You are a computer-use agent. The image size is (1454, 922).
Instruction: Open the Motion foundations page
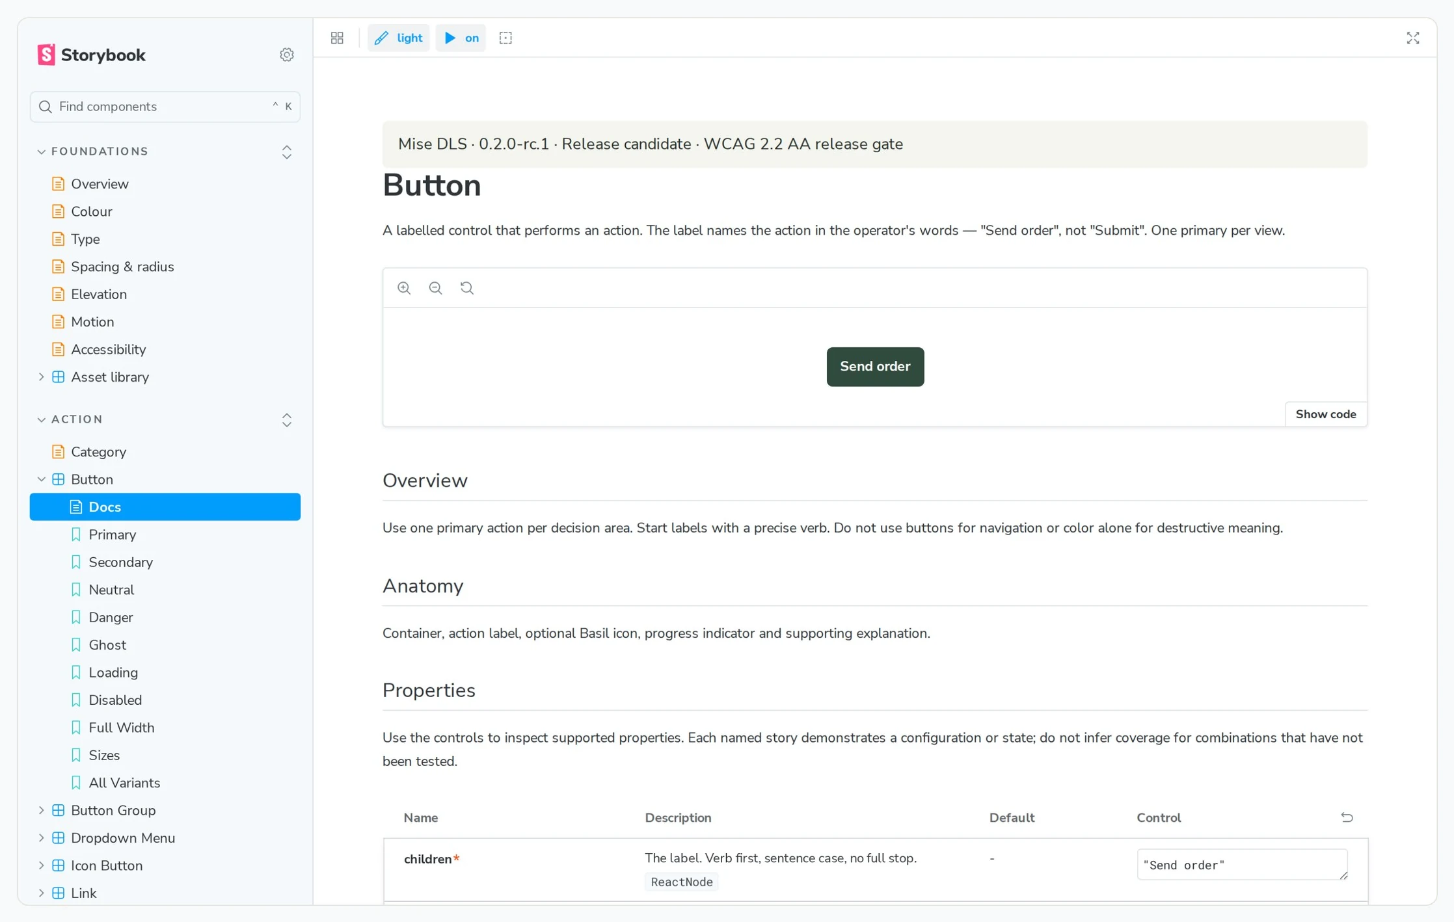[x=165, y=322]
